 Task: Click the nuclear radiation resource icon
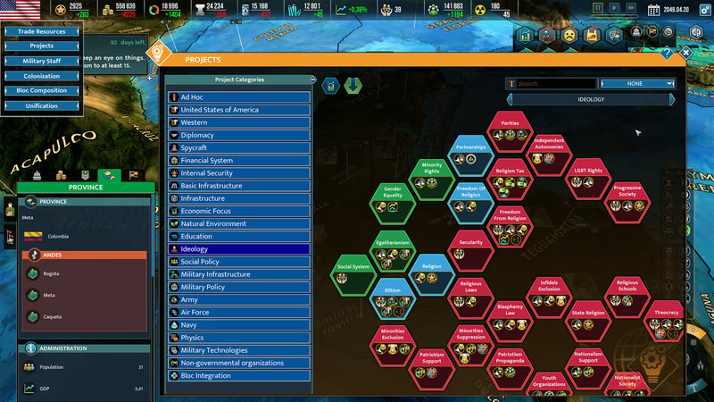[480, 10]
